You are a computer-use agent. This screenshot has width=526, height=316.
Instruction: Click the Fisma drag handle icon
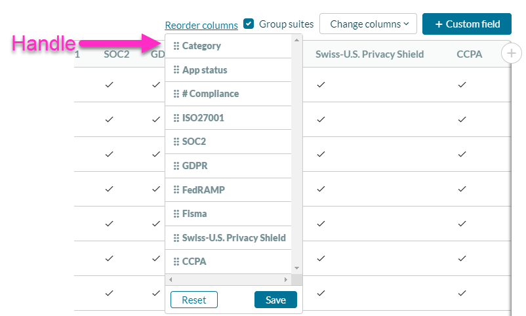click(176, 214)
